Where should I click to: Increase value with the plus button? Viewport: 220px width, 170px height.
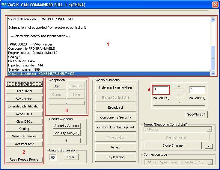click(x=179, y=86)
